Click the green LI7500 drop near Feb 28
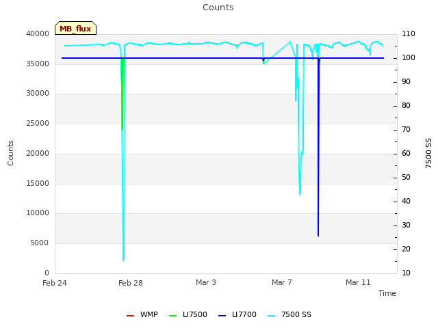The width and height of the screenshot is (438, 328). point(122,94)
